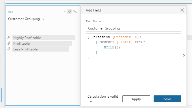Select the Profitable group row
This screenshot has width=192, height=108.
pyautogui.click(x=42, y=43)
